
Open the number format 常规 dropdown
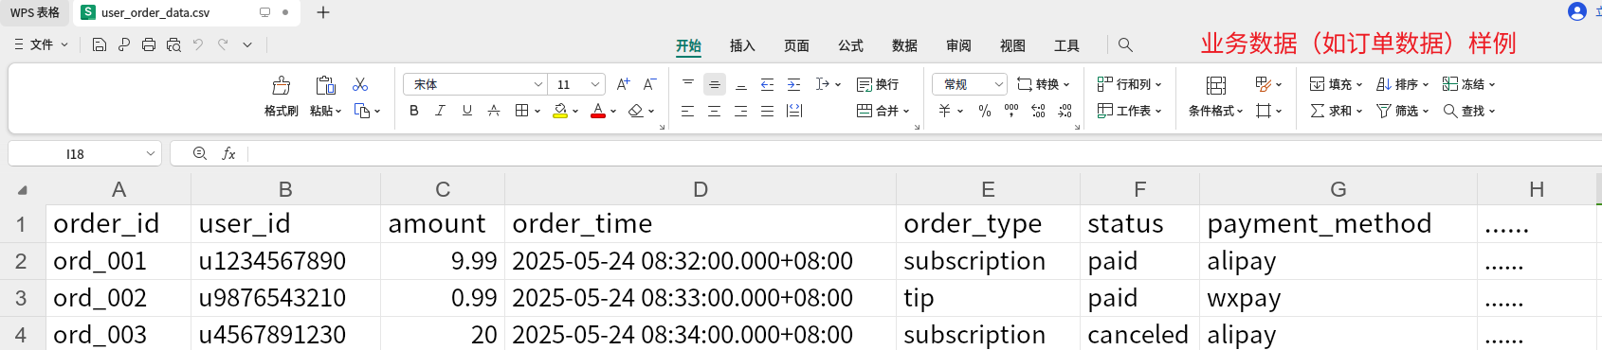tap(998, 84)
